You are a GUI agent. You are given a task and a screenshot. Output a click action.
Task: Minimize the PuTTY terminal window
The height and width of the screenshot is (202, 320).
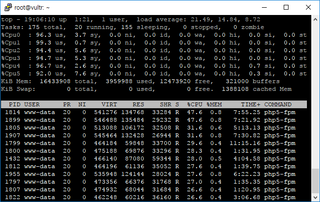pyautogui.click(x=263, y=7)
